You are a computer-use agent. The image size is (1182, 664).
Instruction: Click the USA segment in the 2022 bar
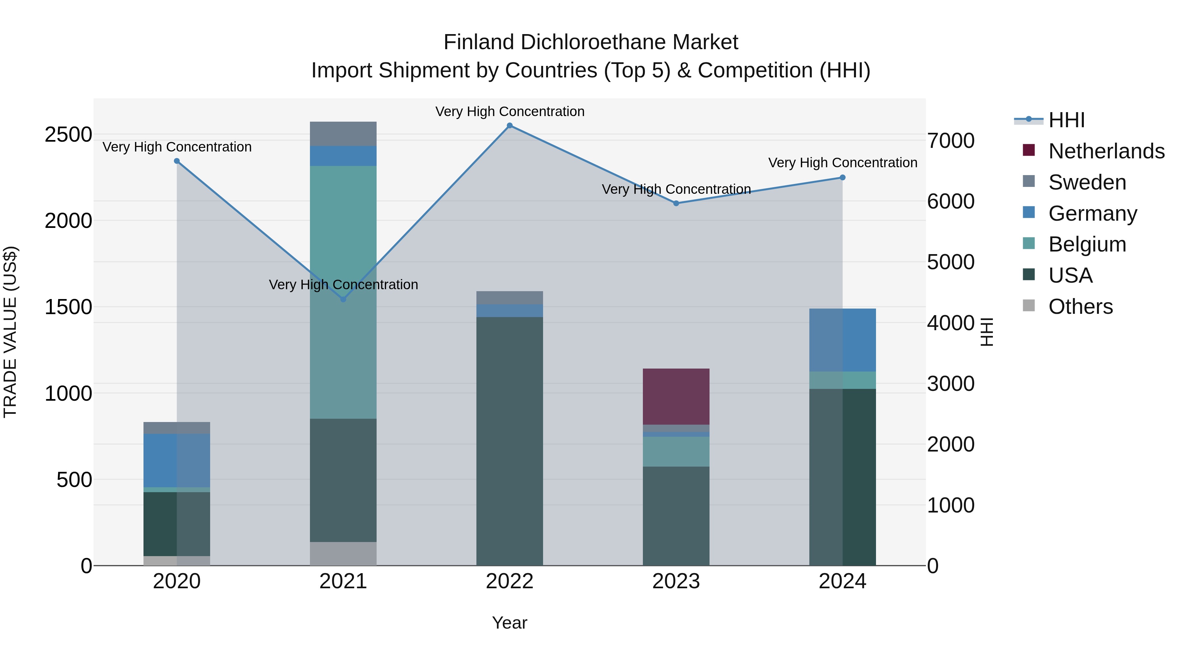[x=509, y=441]
